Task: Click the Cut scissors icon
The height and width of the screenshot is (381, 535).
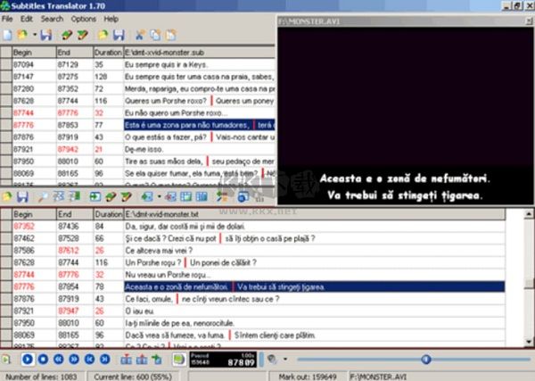Action: (140, 35)
